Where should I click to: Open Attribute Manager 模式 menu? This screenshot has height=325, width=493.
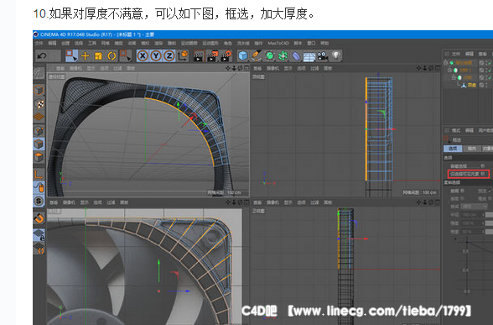(455, 130)
